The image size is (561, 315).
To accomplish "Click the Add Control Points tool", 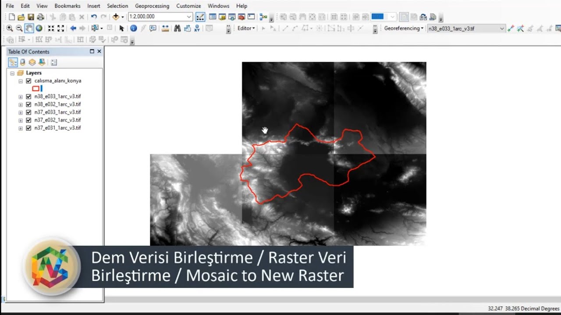I will tap(511, 28).
